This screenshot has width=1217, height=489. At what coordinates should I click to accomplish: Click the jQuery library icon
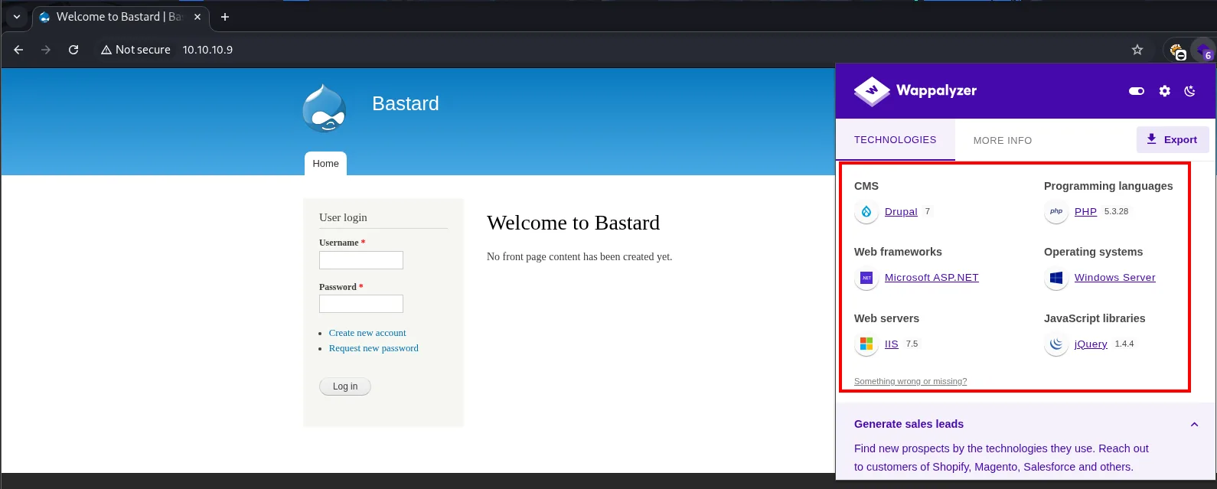(x=1056, y=344)
